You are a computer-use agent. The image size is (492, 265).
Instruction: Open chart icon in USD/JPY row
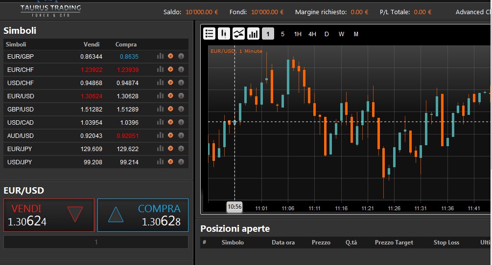(161, 161)
